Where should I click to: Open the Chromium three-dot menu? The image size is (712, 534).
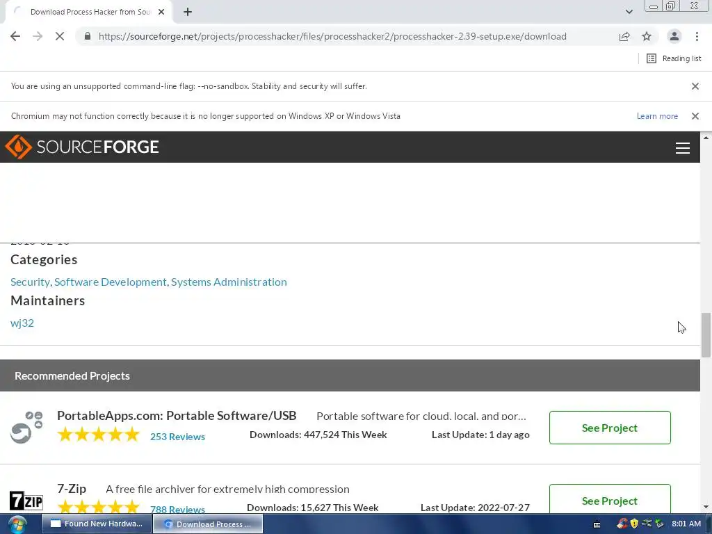pos(697,36)
